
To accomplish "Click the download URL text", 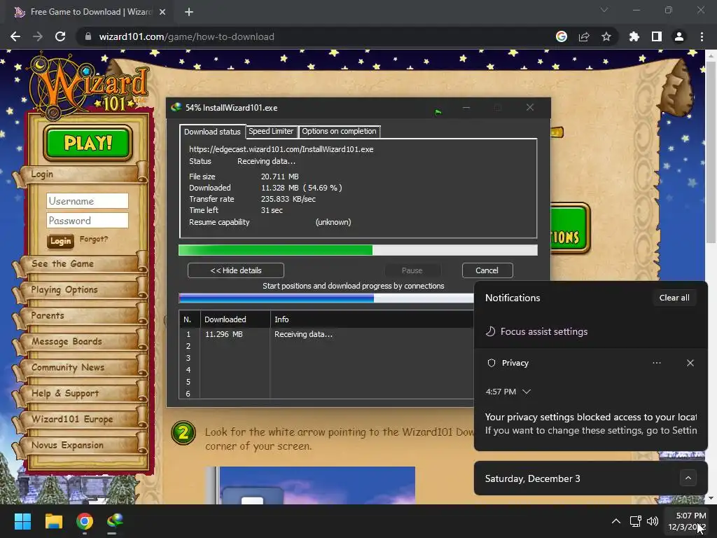I will (281, 149).
